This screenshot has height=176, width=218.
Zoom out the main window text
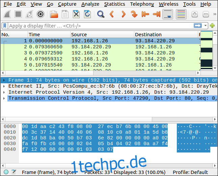206,14
